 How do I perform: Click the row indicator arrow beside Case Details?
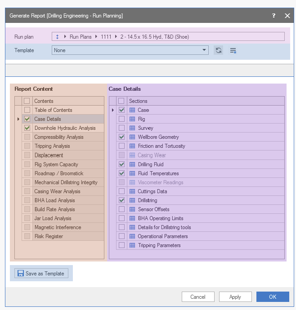18,119
